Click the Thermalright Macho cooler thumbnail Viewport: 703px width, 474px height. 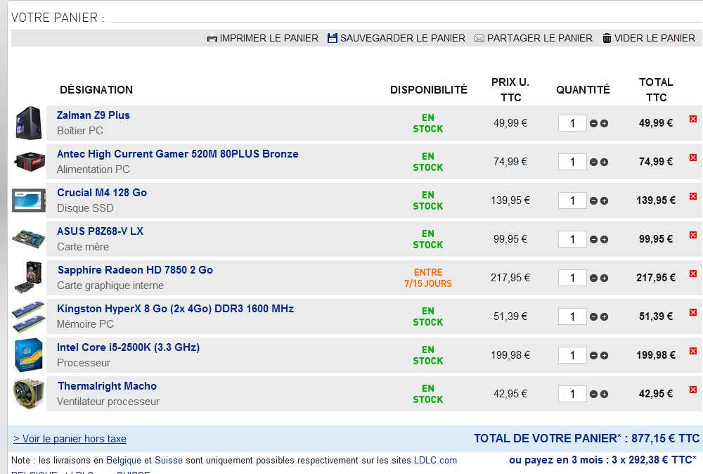tap(28, 394)
